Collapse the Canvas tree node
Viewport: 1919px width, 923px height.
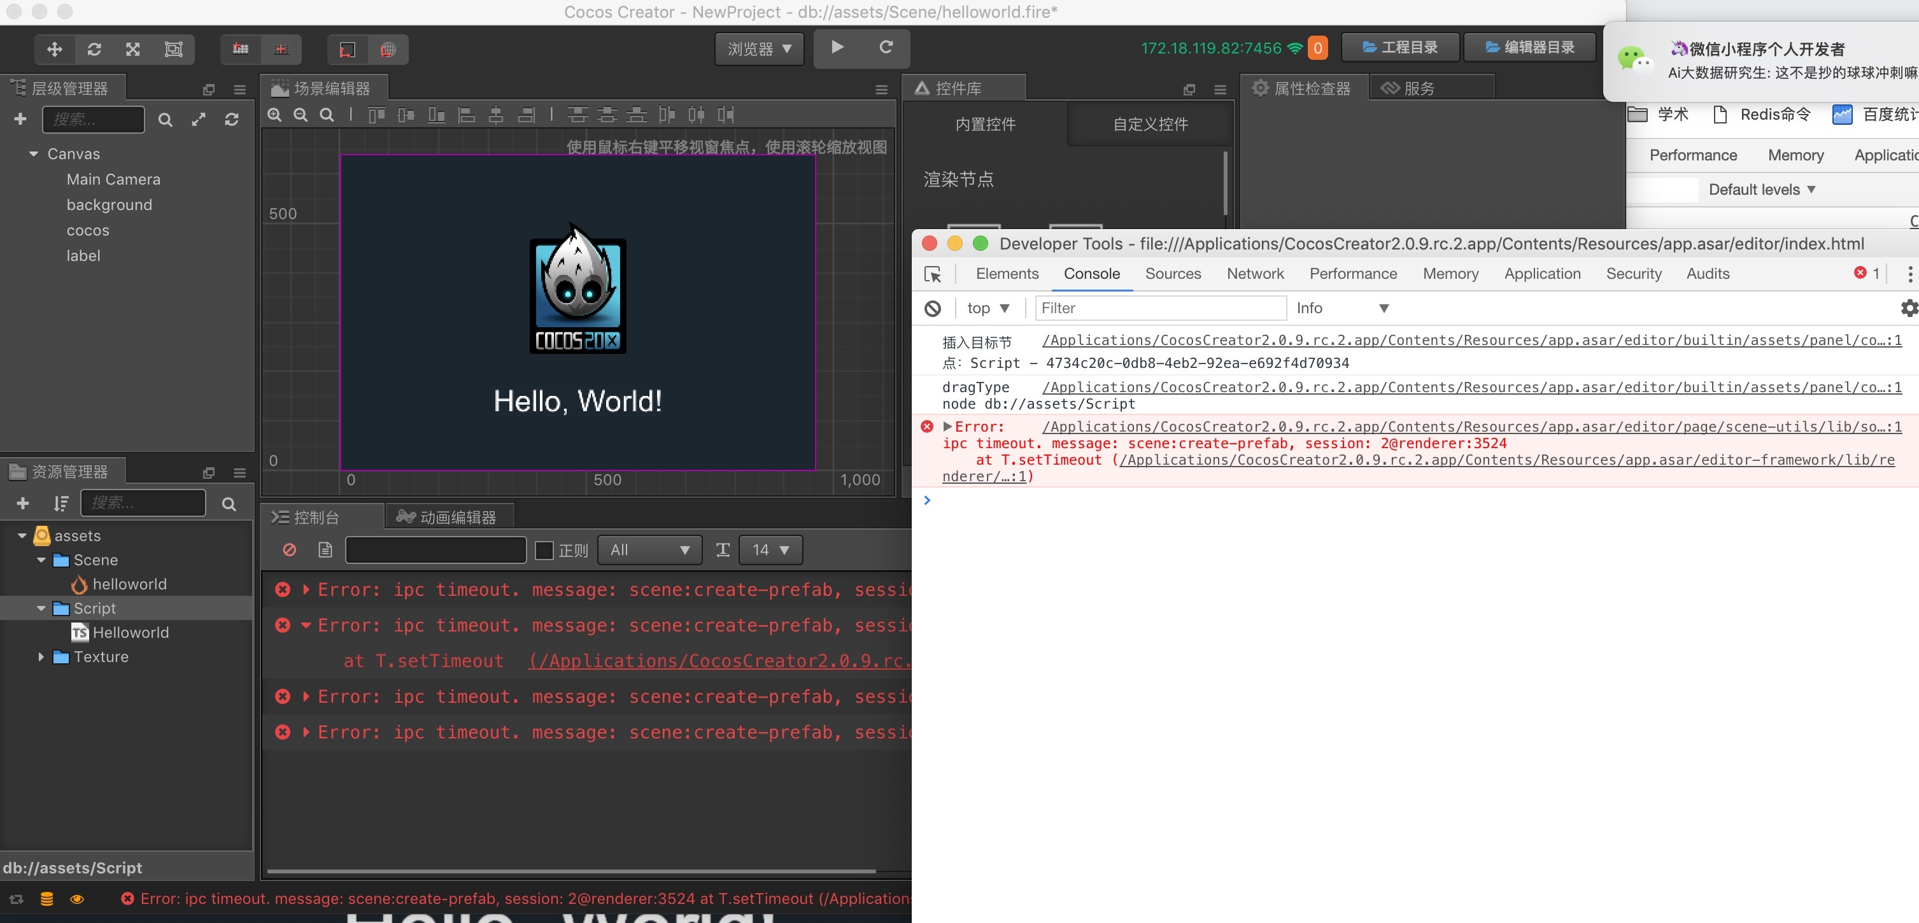34,153
